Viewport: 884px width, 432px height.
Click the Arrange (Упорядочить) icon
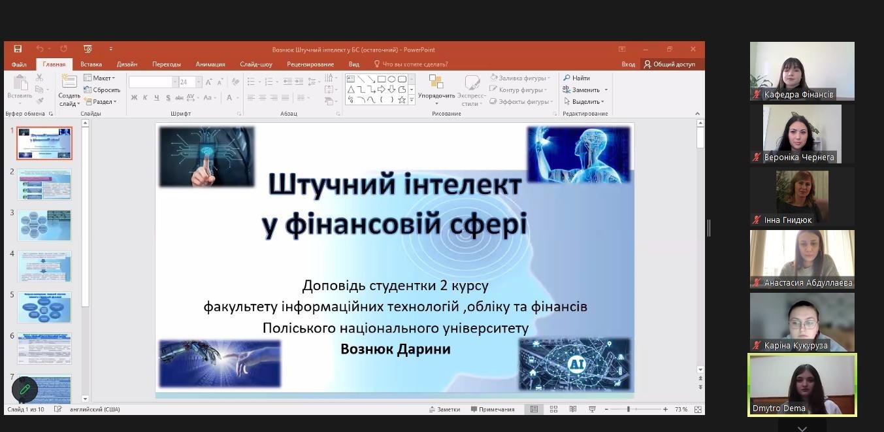click(x=436, y=83)
